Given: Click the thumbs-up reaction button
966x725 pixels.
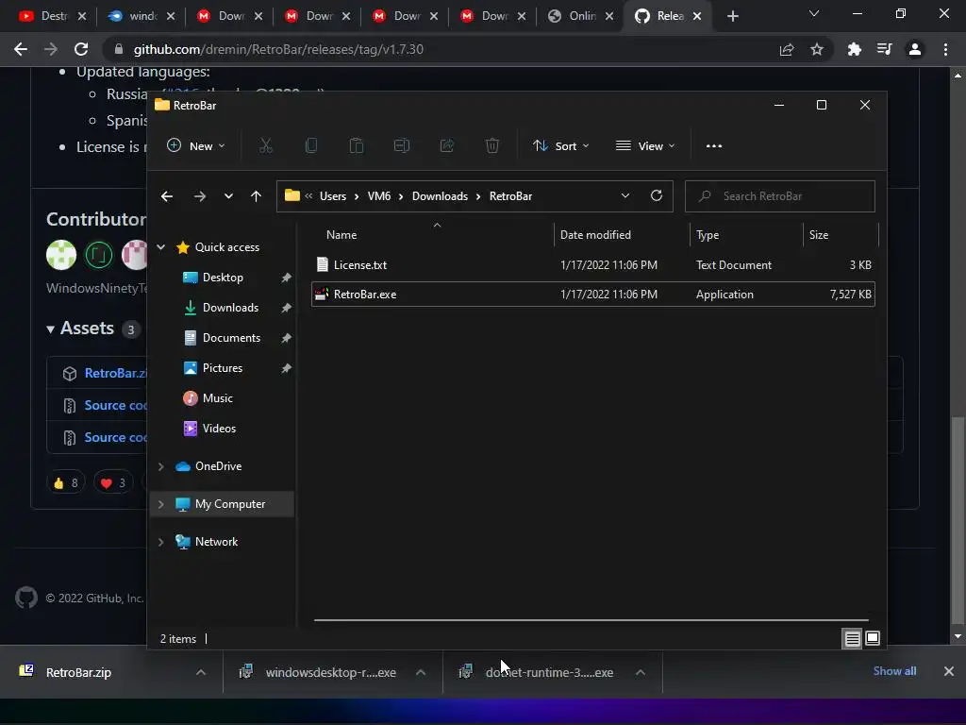Looking at the screenshot, I should coord(66,482).
